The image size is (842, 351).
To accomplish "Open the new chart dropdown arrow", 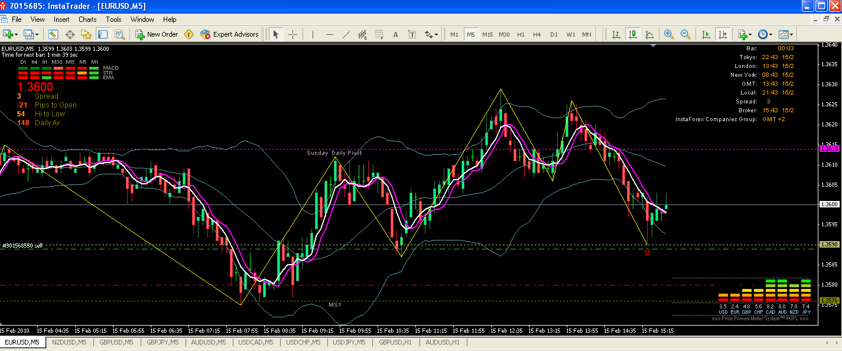I will coord(16,34).
